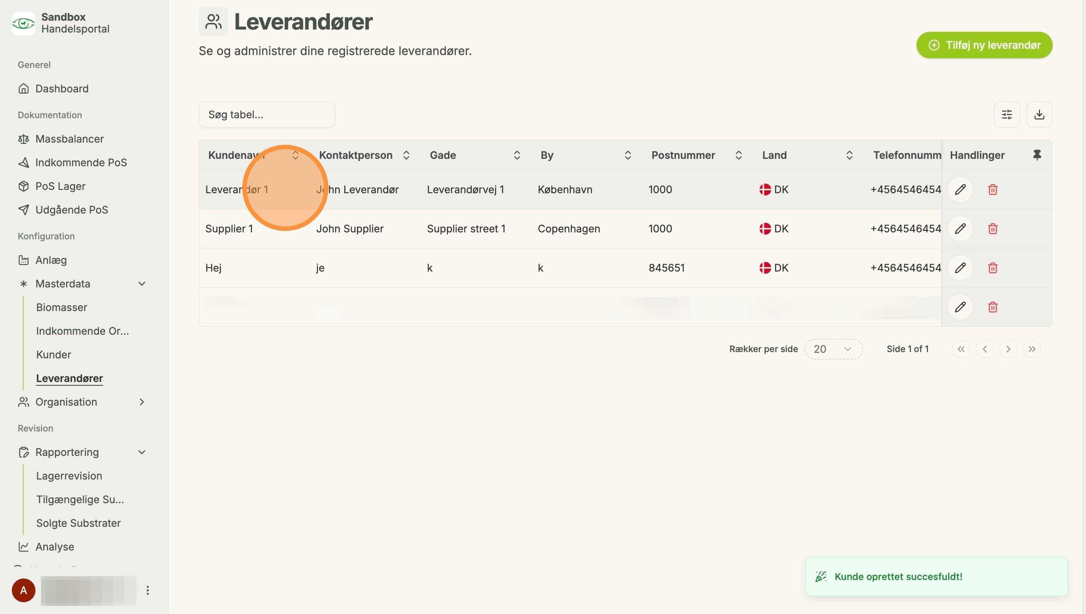
Task: Open user menu three-dots icon
Action: (x=147, y=590)
